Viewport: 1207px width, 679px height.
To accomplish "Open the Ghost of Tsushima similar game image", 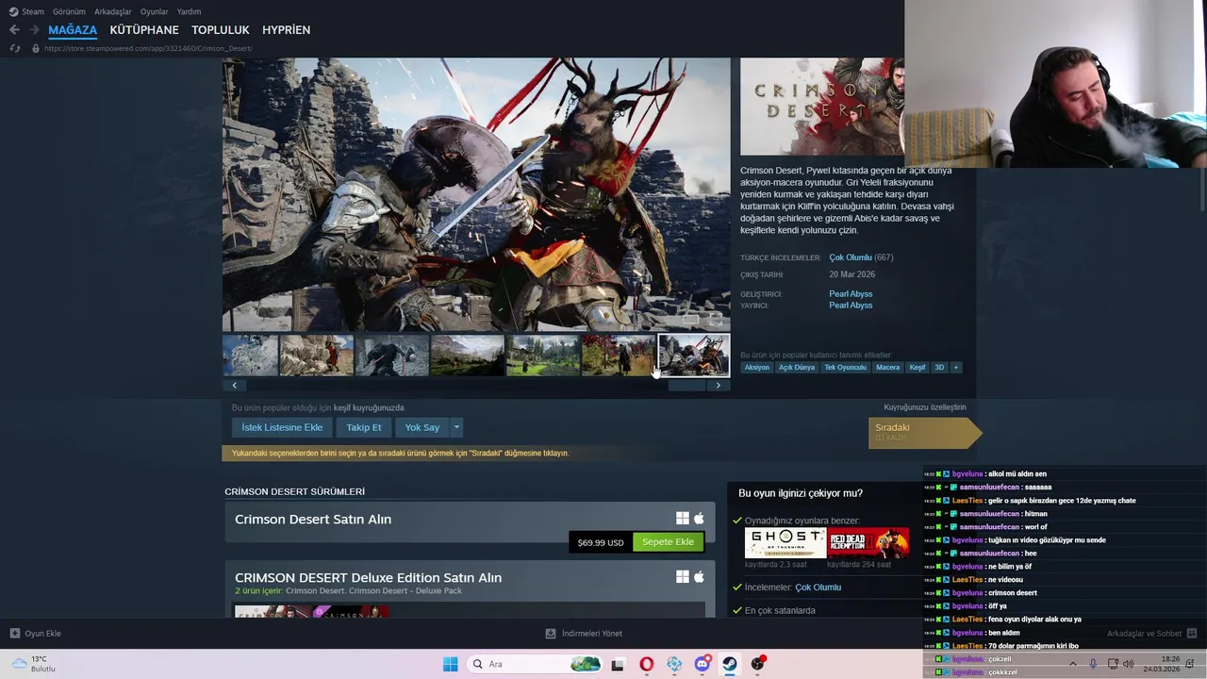I will [785, 543].
